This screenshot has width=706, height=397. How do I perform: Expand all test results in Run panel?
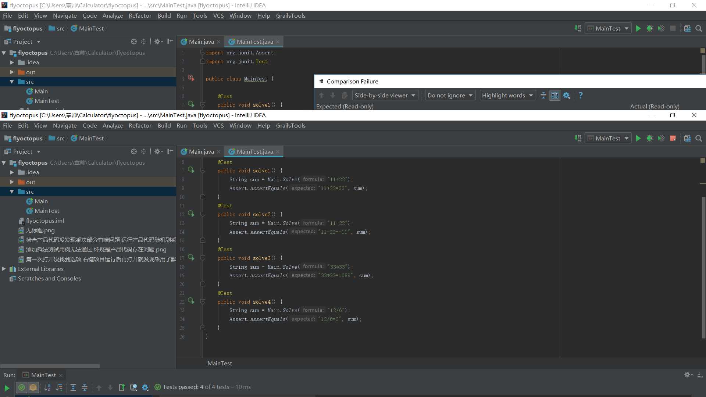click(x=73, y=387)
